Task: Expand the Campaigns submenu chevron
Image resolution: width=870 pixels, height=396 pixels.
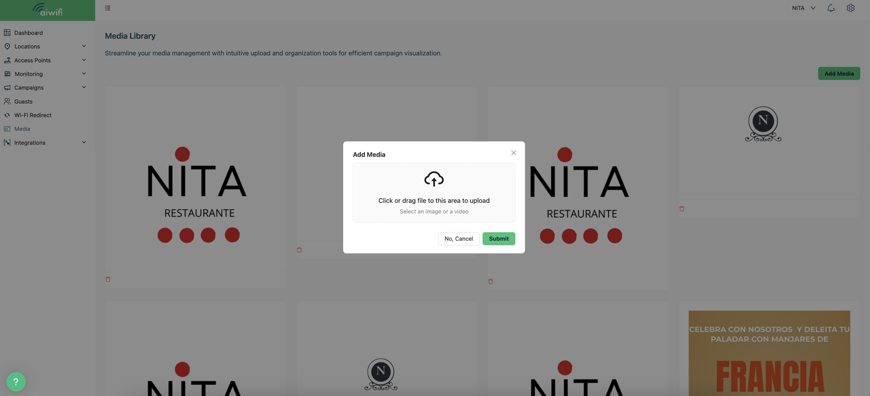Action: (x=84, y=88)
